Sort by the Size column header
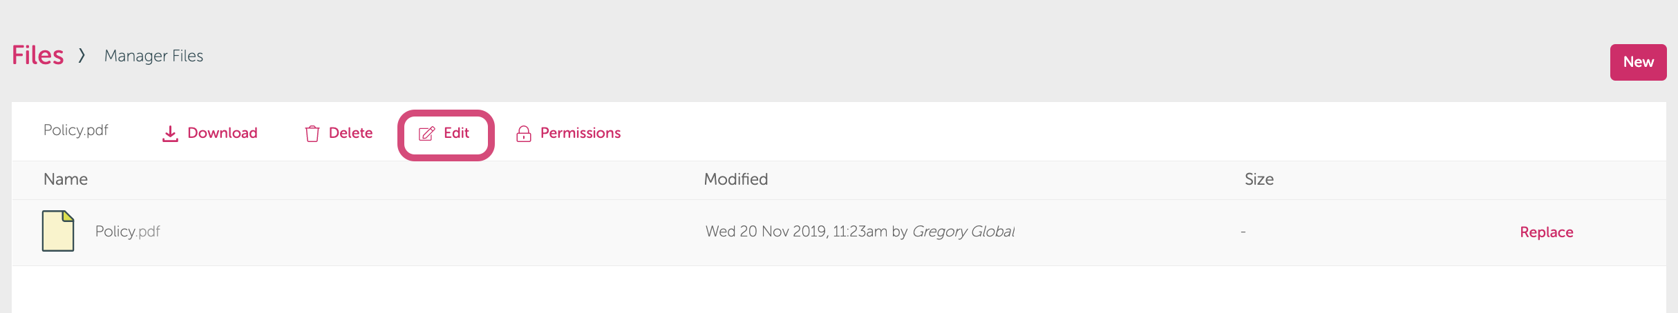This screenshot has width=1678, height=313. tap(1259, 179)
